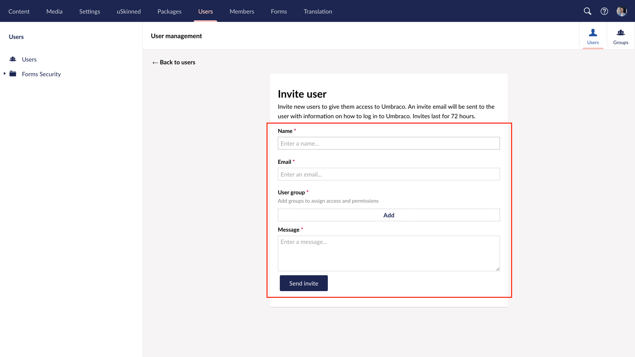The width and height of the screenshot is (635, 357).
Task: Click the Enter a message textarea
Action: pyautogui.click(x=389, y=253)
